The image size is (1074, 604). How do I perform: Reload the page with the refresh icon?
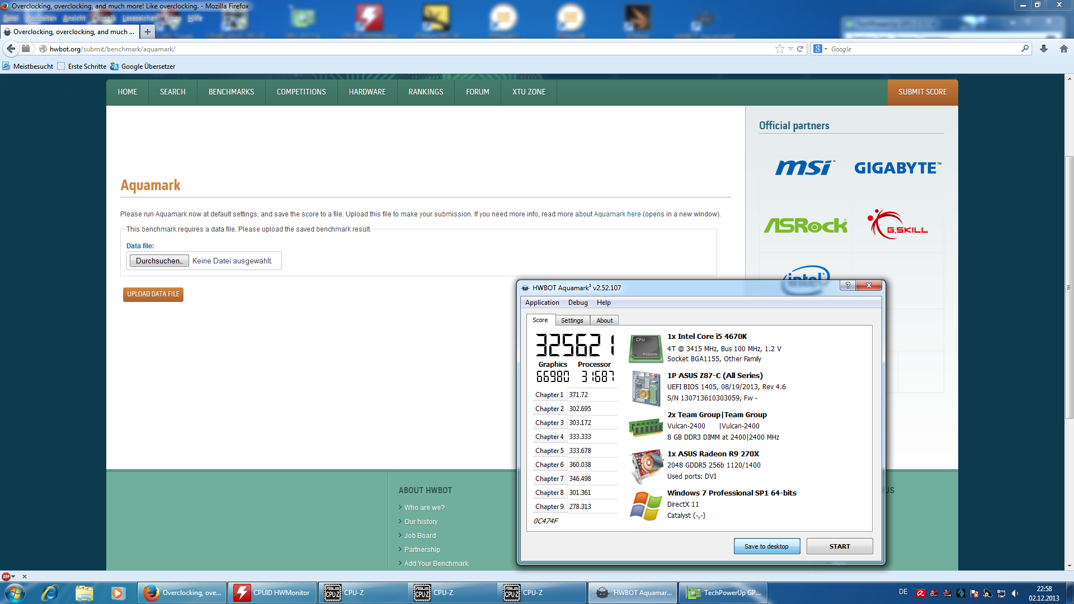(800, 49)
